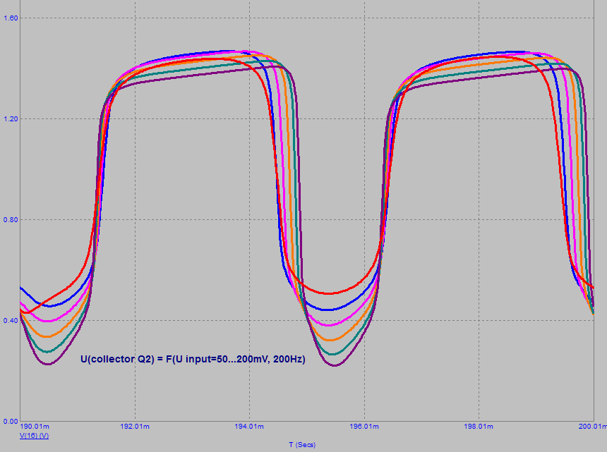
Task: Click the 200.01m x-axis tick label
Action: pos(592,427)
